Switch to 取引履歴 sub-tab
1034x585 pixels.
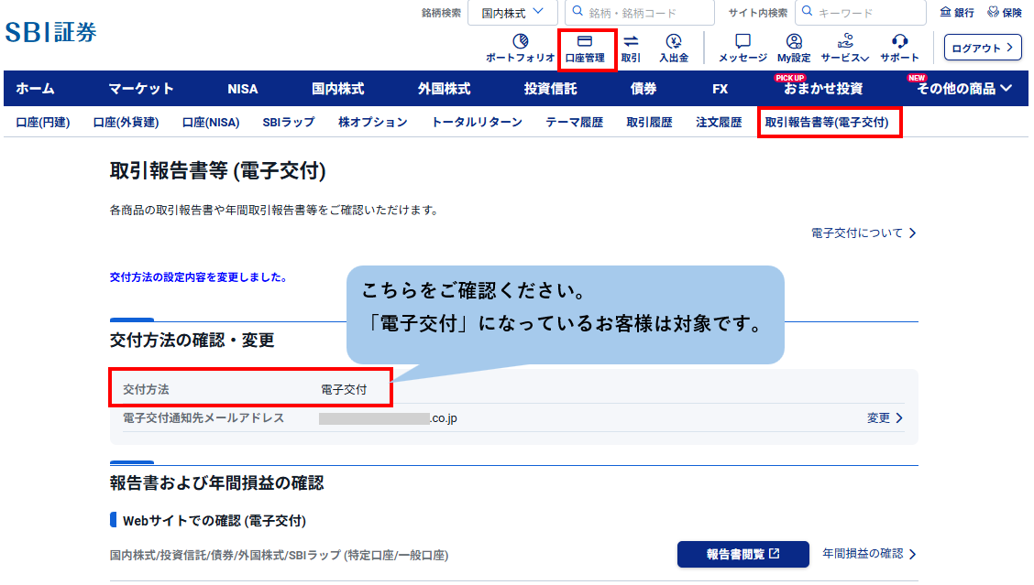650,122
